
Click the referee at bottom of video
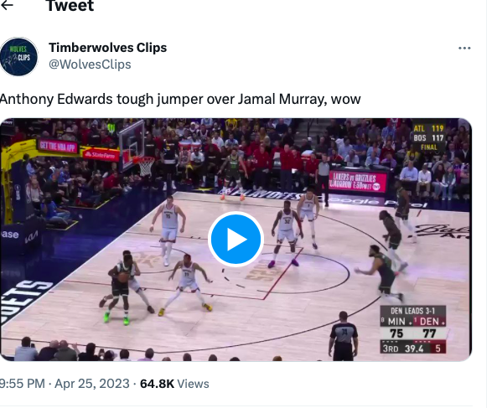click(344, 336)
